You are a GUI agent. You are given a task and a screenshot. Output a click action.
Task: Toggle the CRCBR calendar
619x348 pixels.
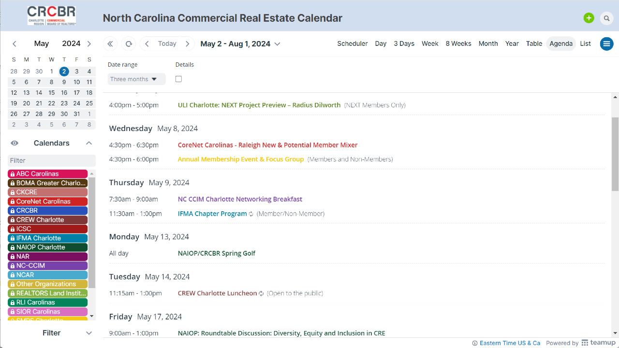click(48, 210)
